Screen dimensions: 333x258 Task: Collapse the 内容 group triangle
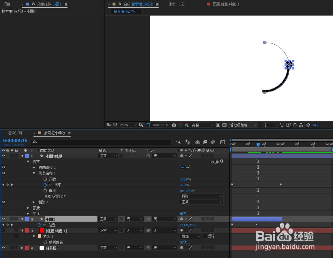coord(28,162)
